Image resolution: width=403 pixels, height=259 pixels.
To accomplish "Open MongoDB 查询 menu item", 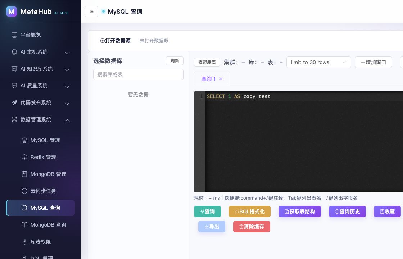I will pyautogui.click(x=40, y=225).
